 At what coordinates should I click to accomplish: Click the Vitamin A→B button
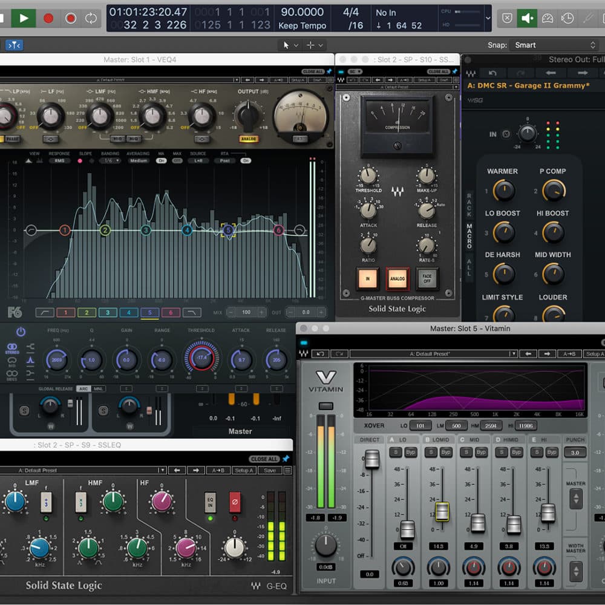click(x=569, y=354)
